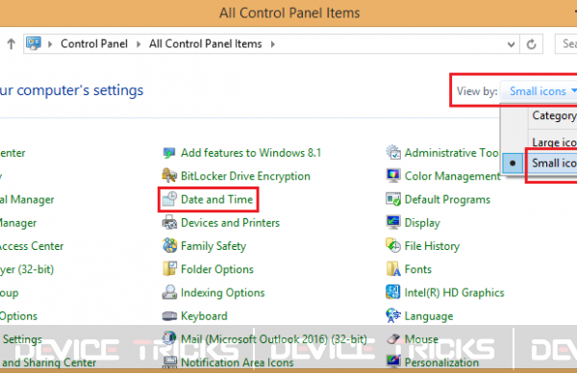This screenshot has width=577, height=373.
Task: Click the Control Panel breadcrumb
Action: pos(94,44)
